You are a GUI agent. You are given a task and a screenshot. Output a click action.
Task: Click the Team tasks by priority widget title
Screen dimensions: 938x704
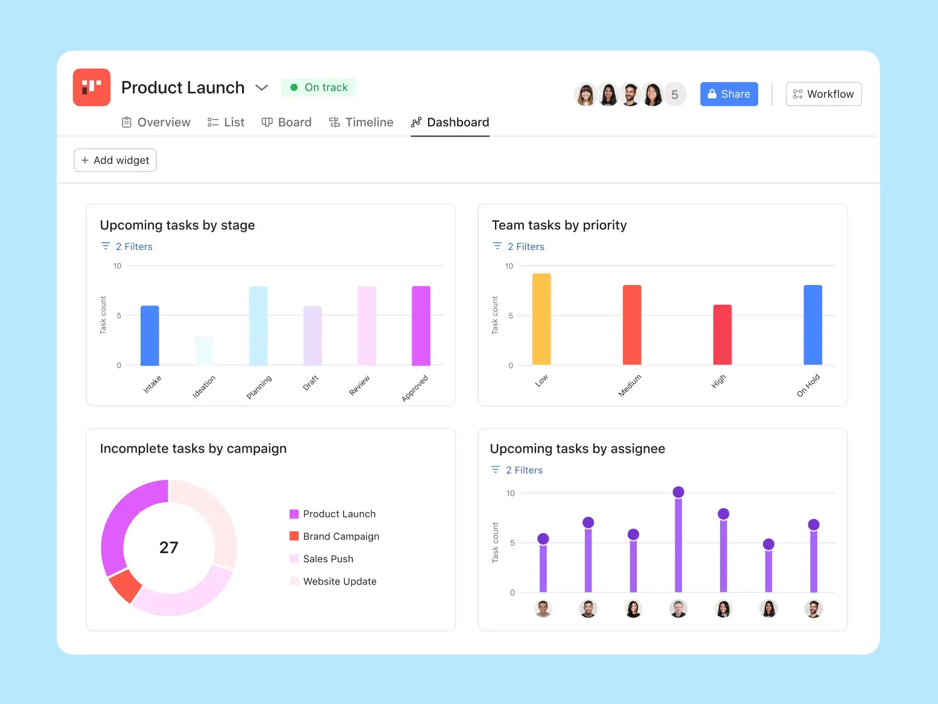559,225
